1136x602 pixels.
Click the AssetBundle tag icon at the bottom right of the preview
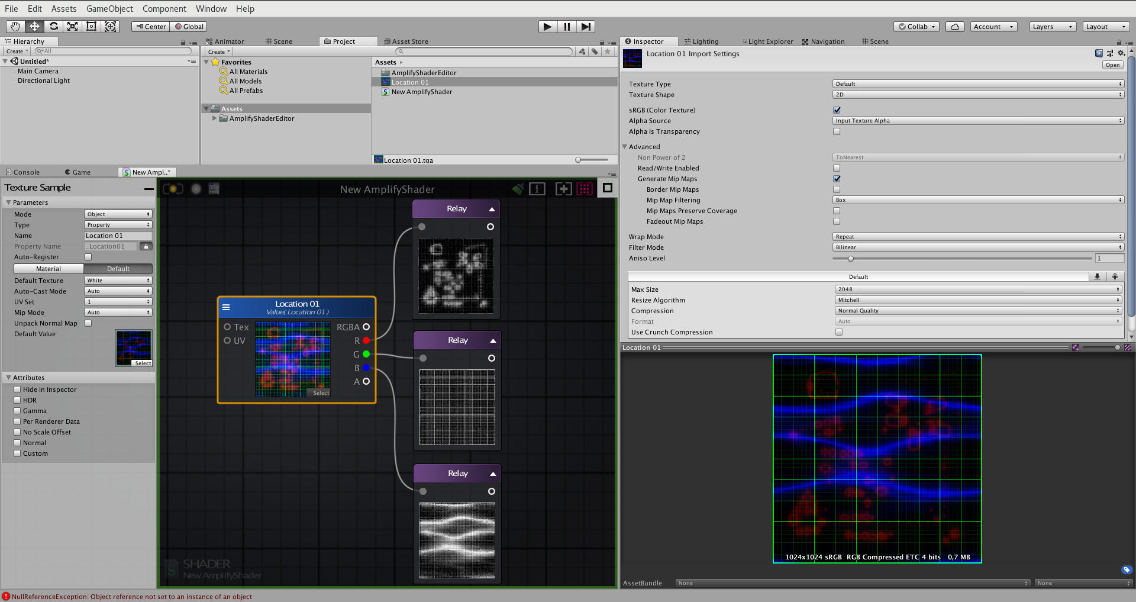[1127, 570]
